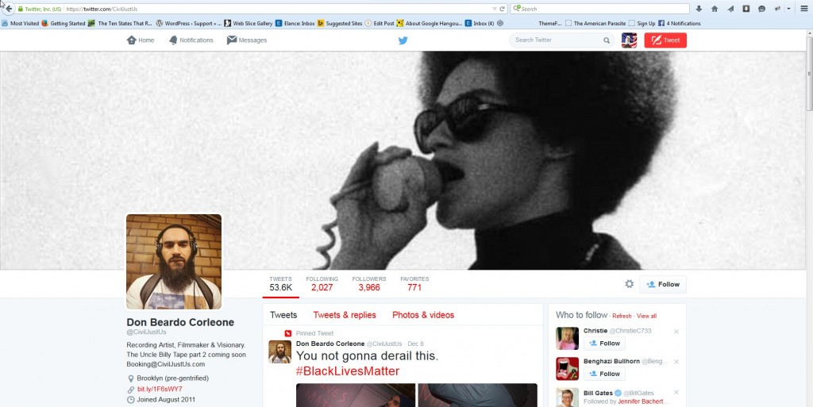Open the account avatar menu in the navbar
Viewport: 813px width, 407px height.
629,40
